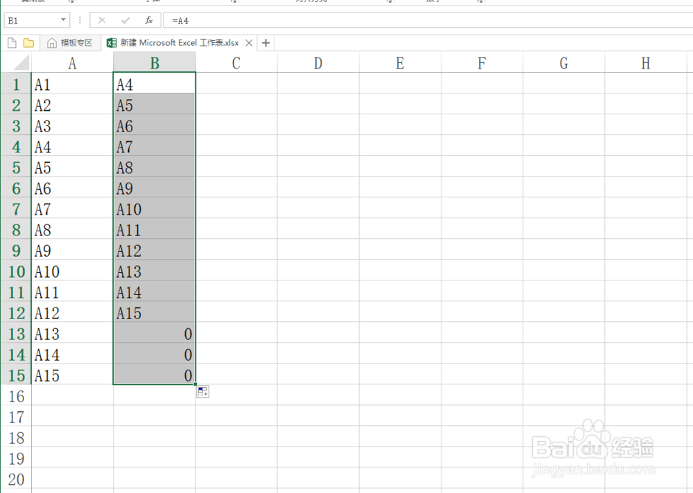Click the new document icon
The width and height of the screenshot is (693, 493).
(x=12, y=43)
